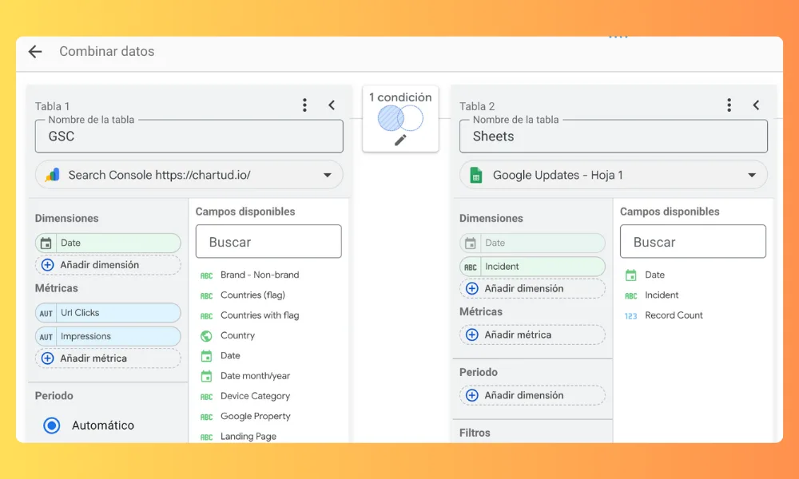
Task: Collapse Tabla 2 panel with chevron
Action: (756, 105)
